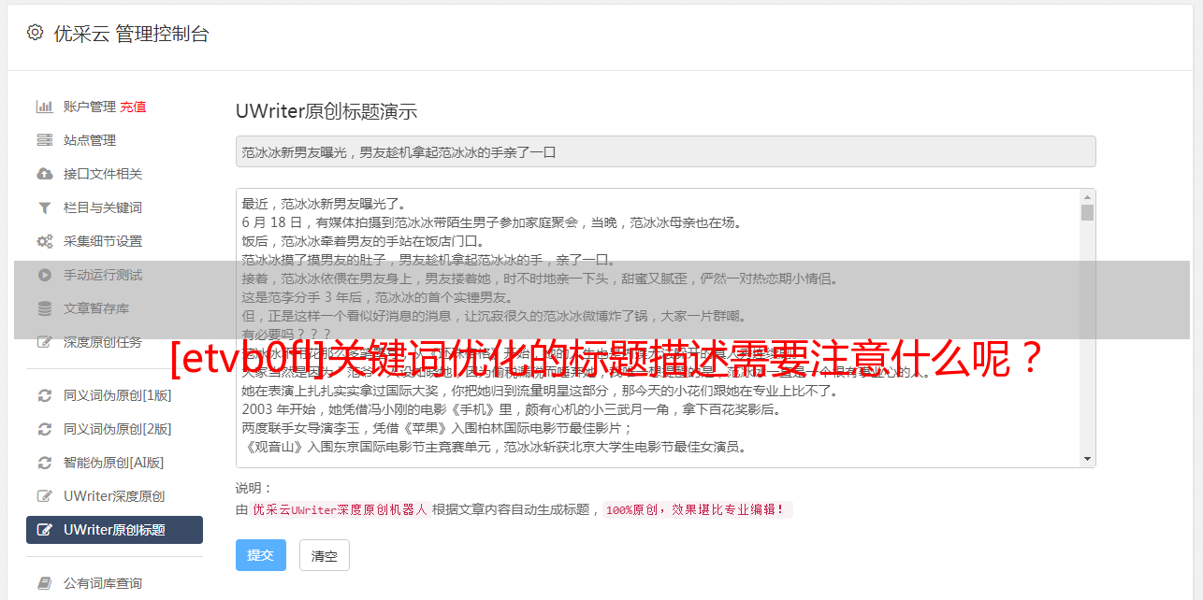This screenshot has width=1203, height=600.
Task: Click the edit icon for UWriter深度原创
Action: click(44, 496)
